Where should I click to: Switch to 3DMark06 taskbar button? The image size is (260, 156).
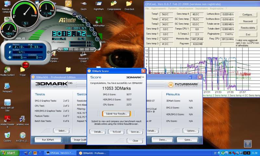tap(93, 153)
